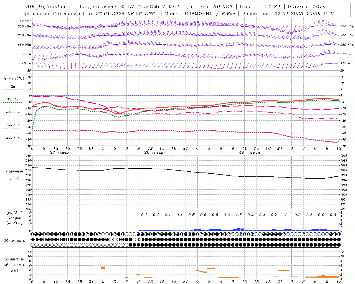Viewport: 355px width, 284px height.
Task: Click the '29 января' date label
Action: coord(249,153)
